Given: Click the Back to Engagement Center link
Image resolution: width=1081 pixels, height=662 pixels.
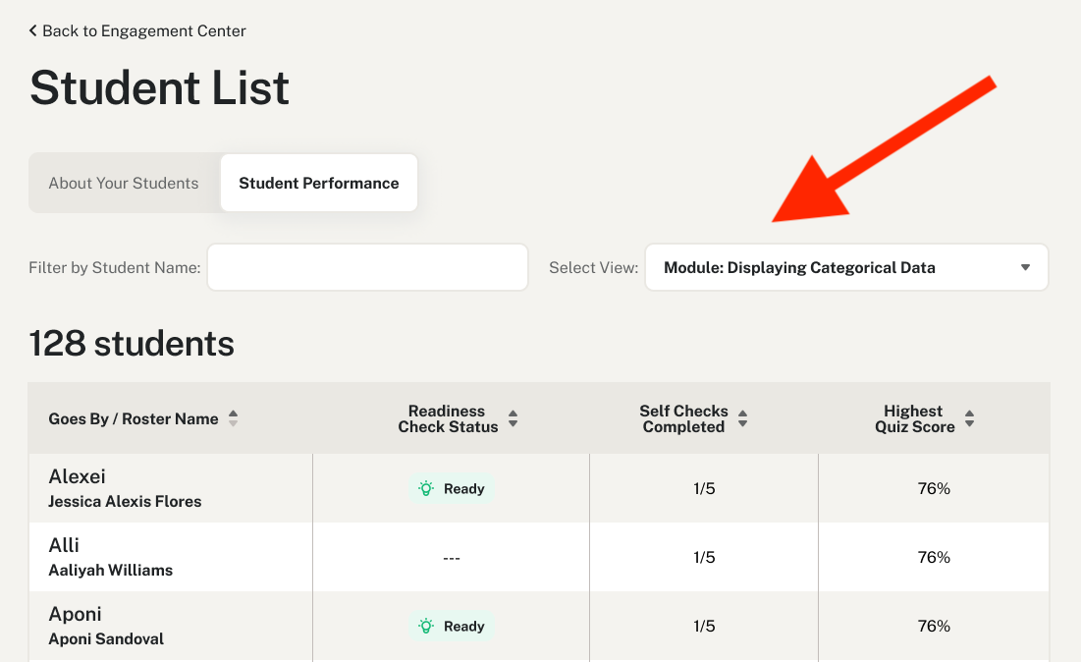Looking at the screenshot, I should pos(136,30).
